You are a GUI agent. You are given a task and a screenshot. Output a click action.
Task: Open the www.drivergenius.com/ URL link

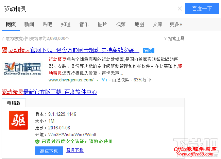pyautogui.click(x=71, y=80)
